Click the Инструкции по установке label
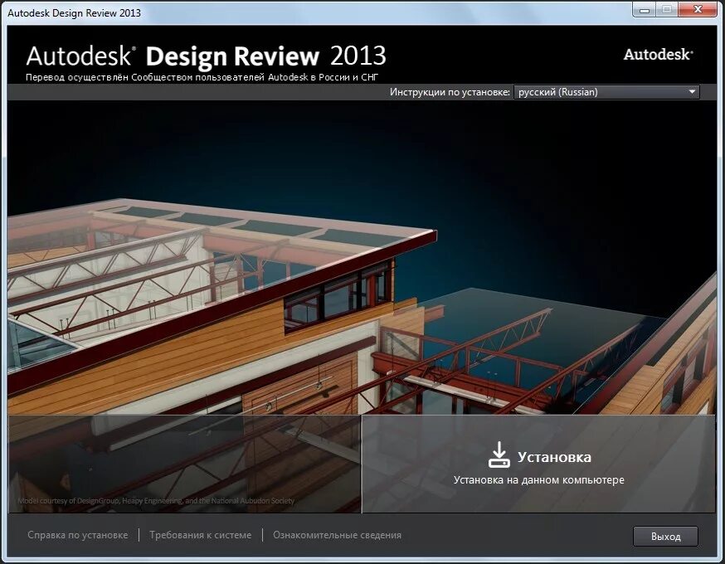This screenshot has height=564, width=725. (x=450, y=92)
